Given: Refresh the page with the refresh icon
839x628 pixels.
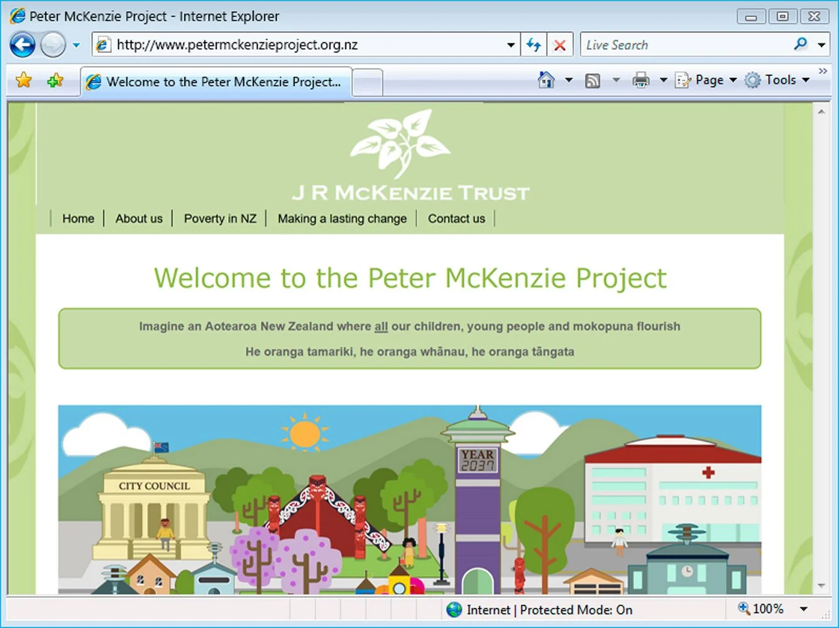Looking at the screenshot, I should (534, 45).
